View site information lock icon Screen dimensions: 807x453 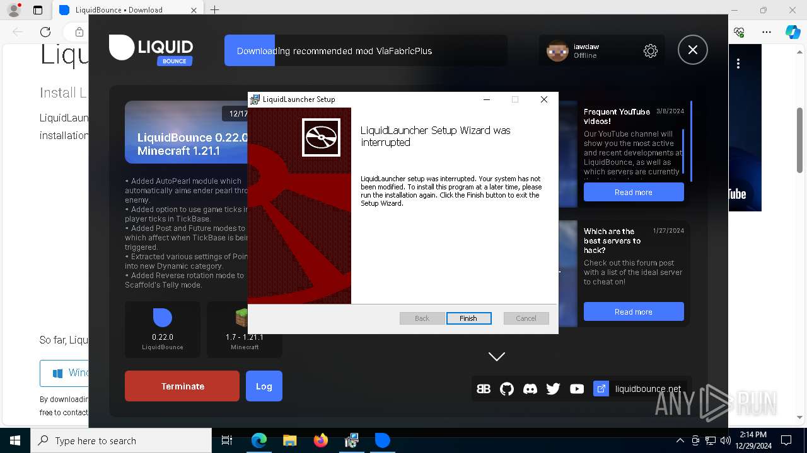click(x=79, y=32)
